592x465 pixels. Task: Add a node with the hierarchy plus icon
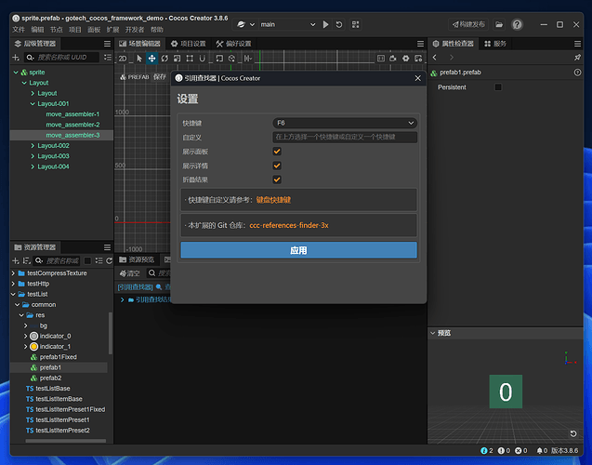17,58
